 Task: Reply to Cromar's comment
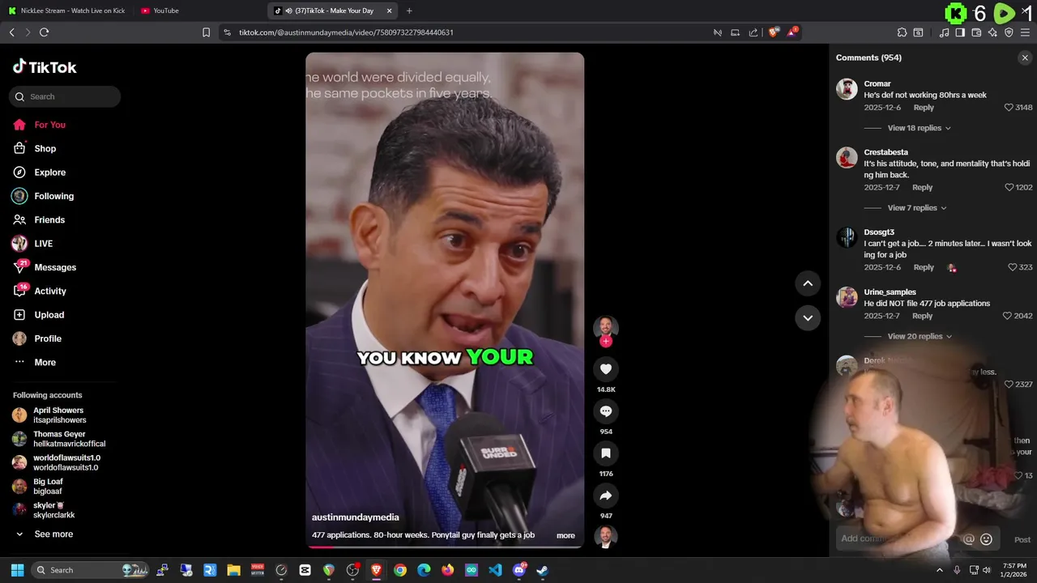click(x=924, y=108)
